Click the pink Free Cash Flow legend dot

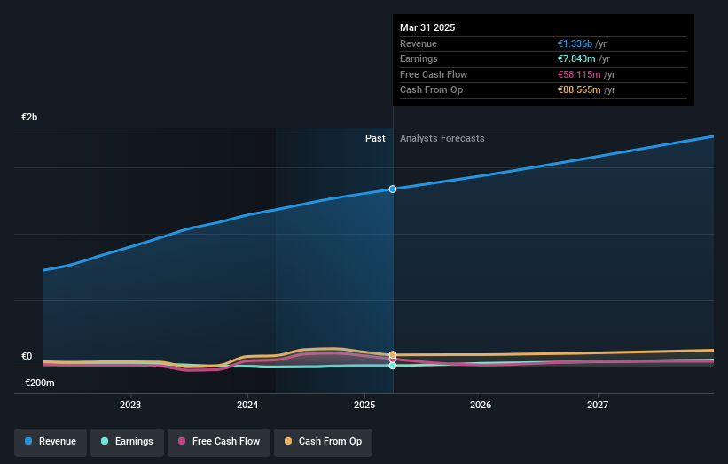click(x=182, y=441)
